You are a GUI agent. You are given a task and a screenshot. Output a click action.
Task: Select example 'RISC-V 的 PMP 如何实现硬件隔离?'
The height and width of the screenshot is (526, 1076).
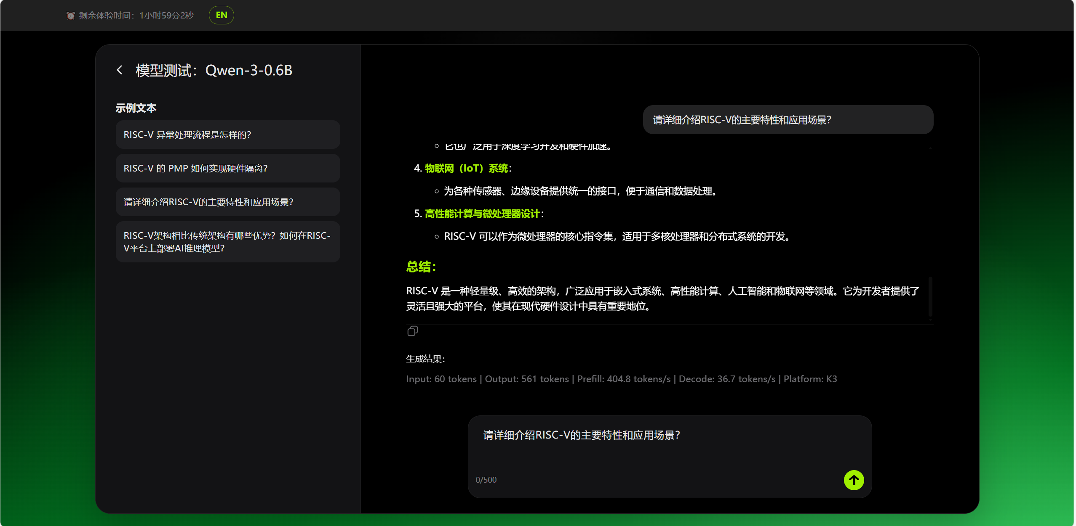pos(228,168)
